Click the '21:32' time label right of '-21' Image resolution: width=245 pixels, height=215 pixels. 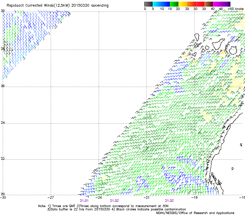170,201
